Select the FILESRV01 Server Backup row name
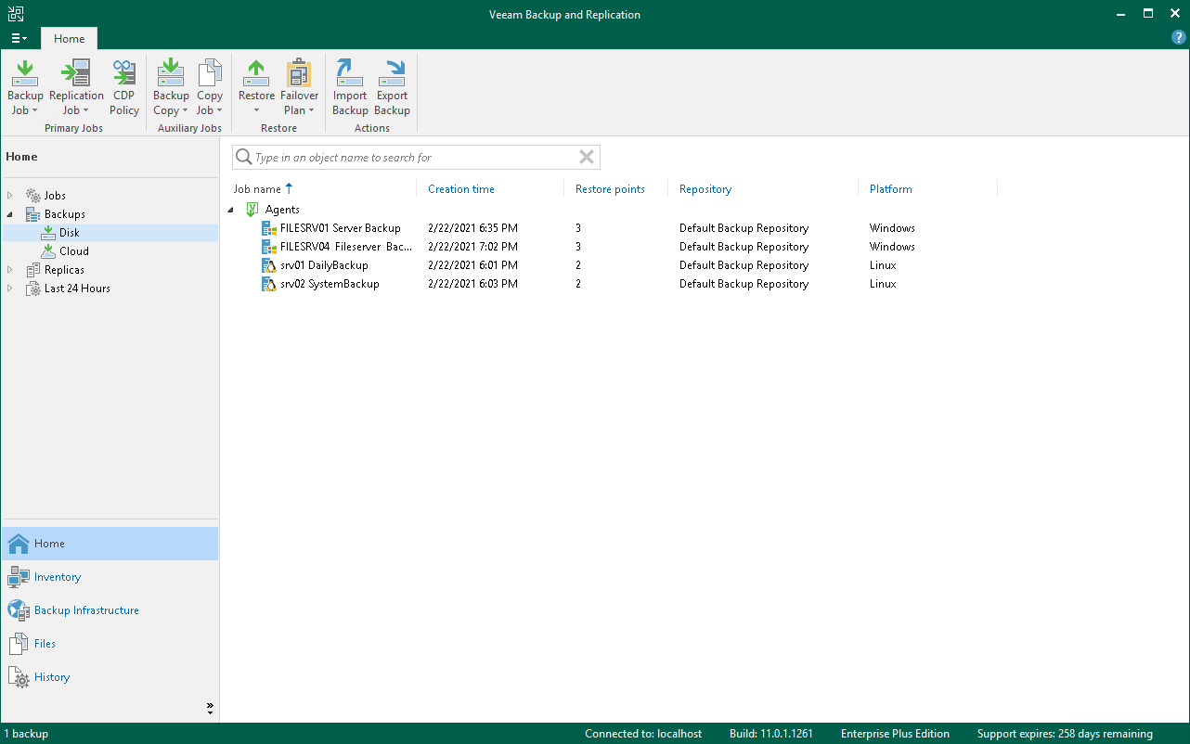This screenshot has height=744, width=1190. click(341, 228)
